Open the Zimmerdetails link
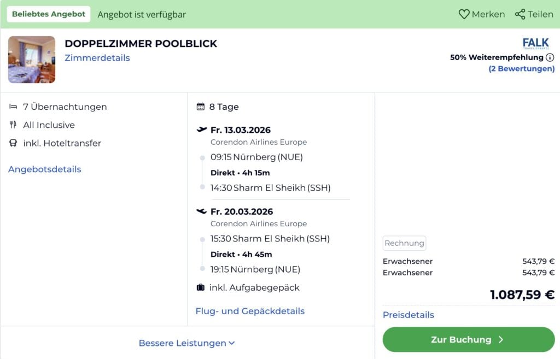 (x=97, y=58)
